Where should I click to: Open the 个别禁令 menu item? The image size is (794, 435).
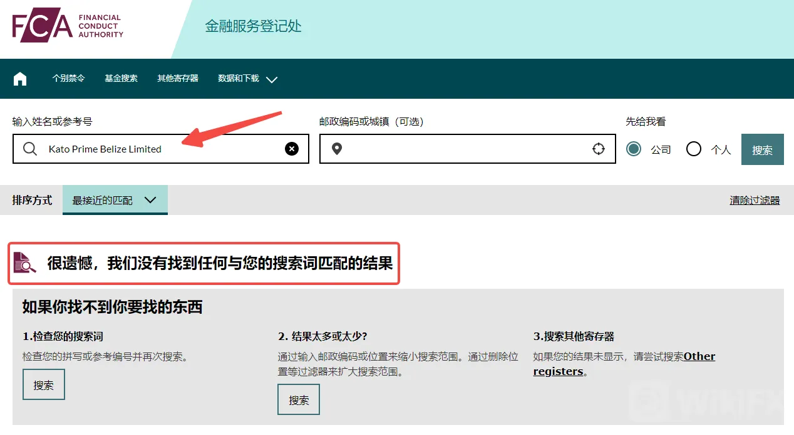[x=68, y=79]
